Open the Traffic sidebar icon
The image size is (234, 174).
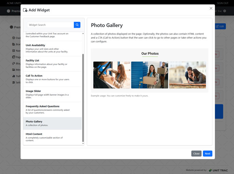point(14,76)
